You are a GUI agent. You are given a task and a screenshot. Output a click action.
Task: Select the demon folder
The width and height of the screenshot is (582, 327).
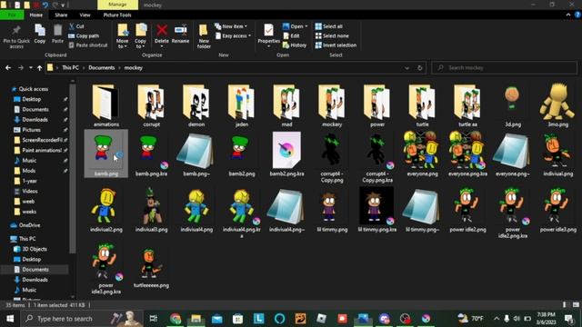pyautogui.click(x=196, y=106)
